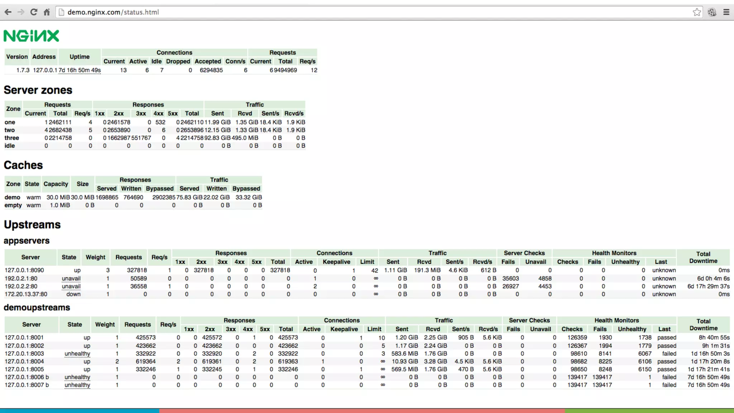Open the Chrome hamburger menu
Screen dimensions: 734x413
pos(726,12)
